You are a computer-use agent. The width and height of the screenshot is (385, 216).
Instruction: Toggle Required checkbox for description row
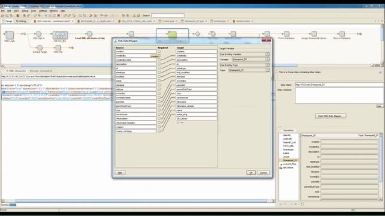(159, 64)
